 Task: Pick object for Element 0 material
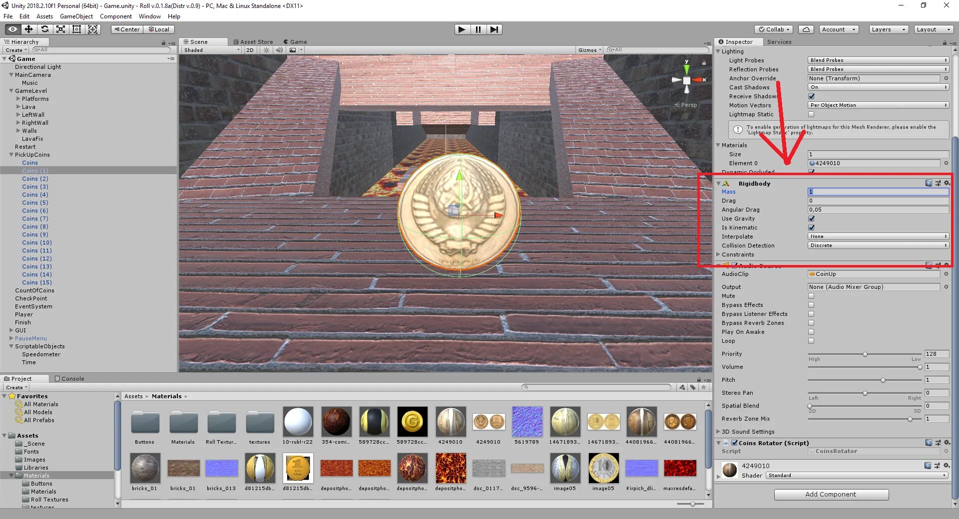[x=946, y=163]
